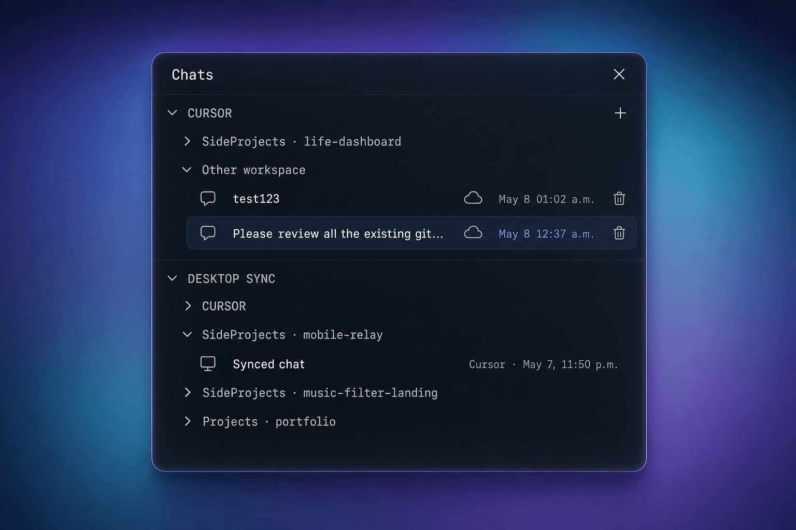
Task: Open the test123 chat
Action: coord(256,199)
